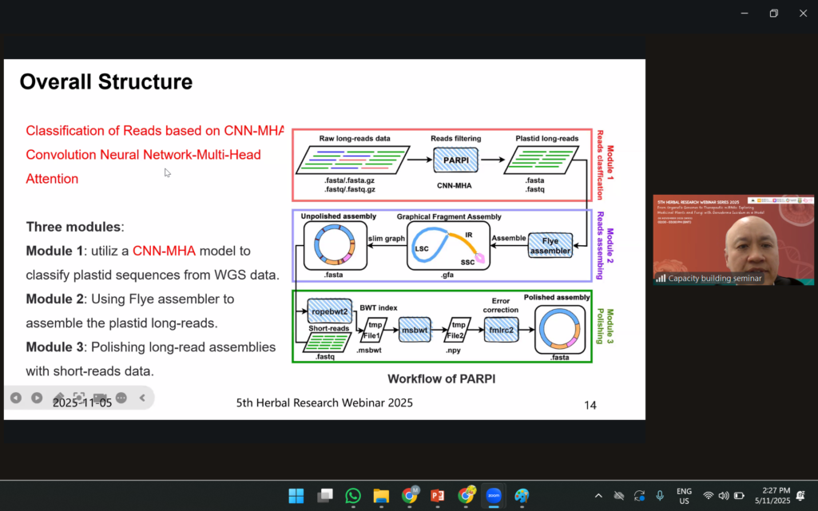Open Windows Start menu
The image size is (818, 511).
(x=296, y=496)
